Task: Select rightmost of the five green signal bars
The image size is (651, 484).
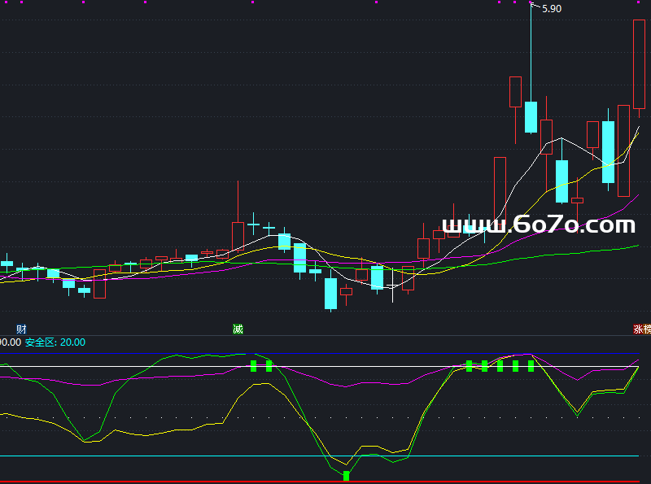Action: (531, 366)
